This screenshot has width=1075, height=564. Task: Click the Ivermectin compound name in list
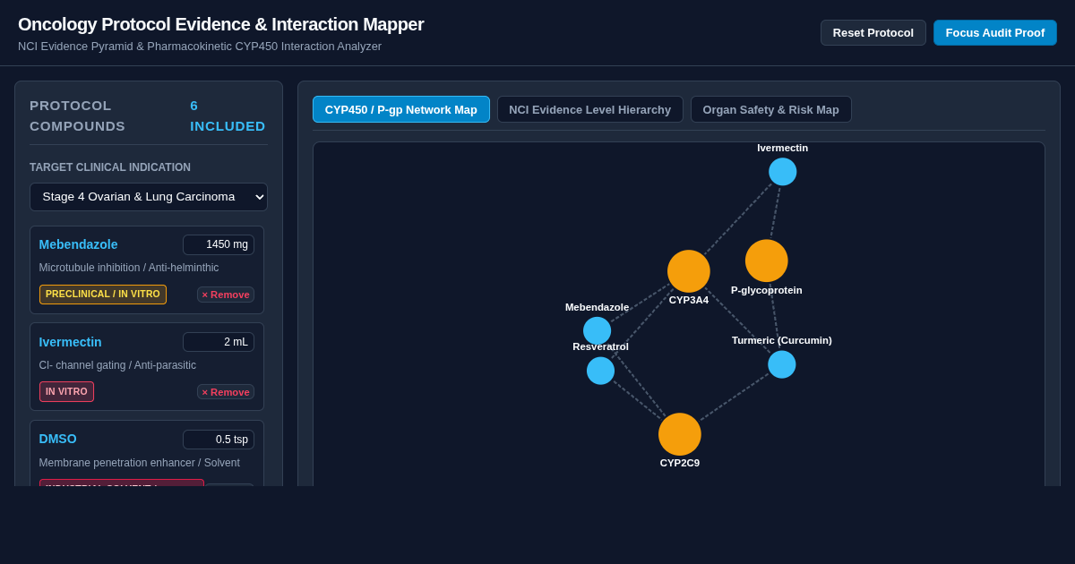71,342
